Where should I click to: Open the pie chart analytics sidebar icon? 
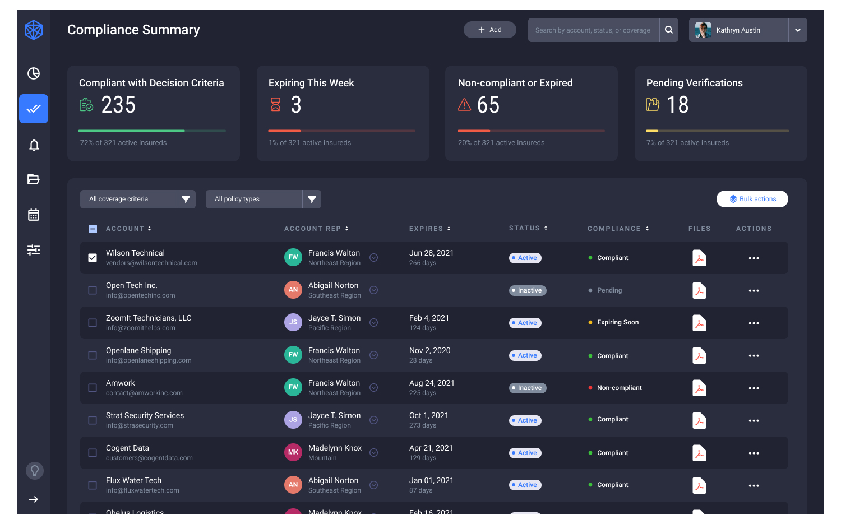[x=34, y=73]
